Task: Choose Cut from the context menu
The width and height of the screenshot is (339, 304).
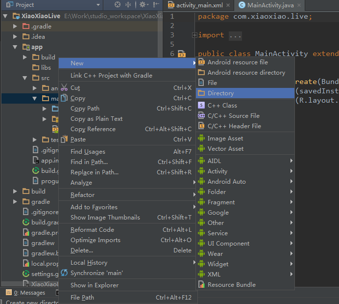Action: point(127,88)
